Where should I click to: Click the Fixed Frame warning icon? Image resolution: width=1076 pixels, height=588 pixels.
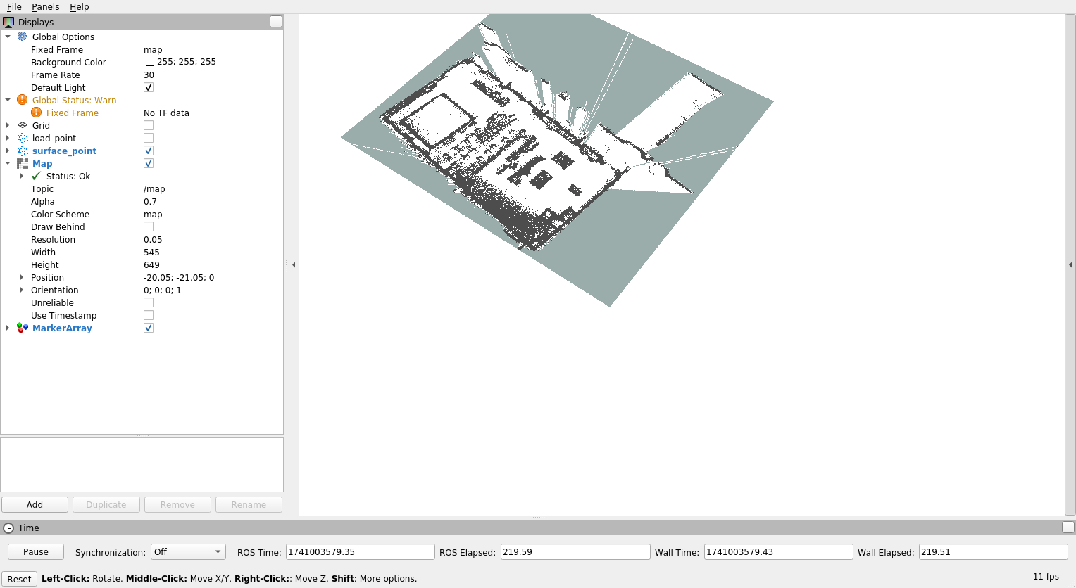37,113
